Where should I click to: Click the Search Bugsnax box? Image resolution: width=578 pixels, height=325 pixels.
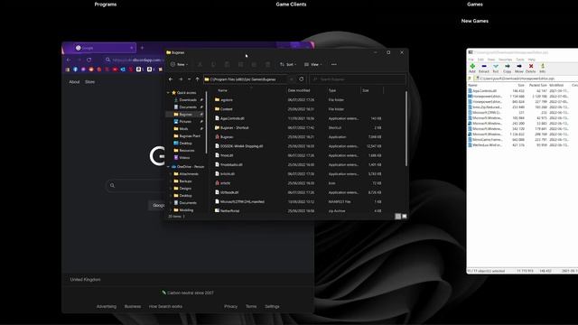(x=358, y=79)
